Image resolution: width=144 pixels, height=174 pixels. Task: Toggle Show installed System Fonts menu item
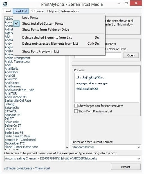(59, 24)
